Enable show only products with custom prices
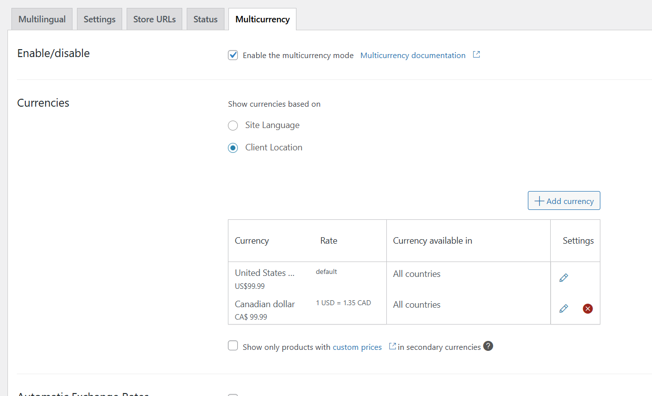 point(233,346)
